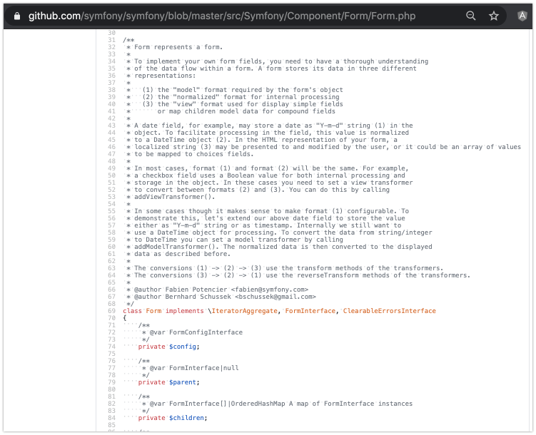Click the "private" keyword before $config
This screenshot has height=435, width=536.
pos(152,347)
